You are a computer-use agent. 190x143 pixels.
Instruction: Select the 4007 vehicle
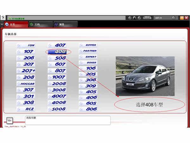57,96
